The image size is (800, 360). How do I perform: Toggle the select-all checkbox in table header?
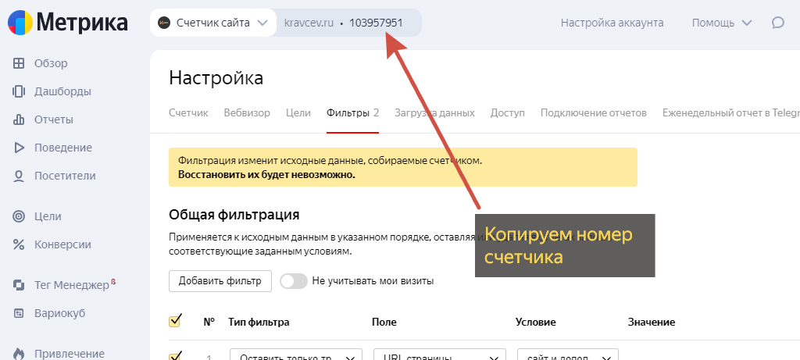176,321
